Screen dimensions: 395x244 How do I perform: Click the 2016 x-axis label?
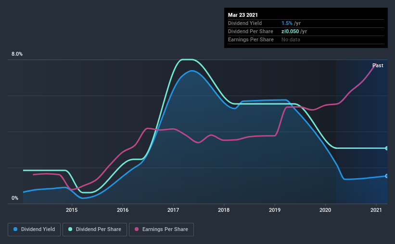[x=123, y=210]
